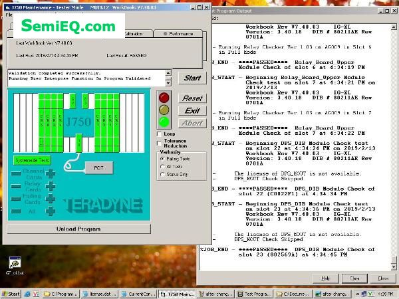Click the up arrow of the validation log scrollbar
This screenshot has height=299, width=399.
pos(168,73)
